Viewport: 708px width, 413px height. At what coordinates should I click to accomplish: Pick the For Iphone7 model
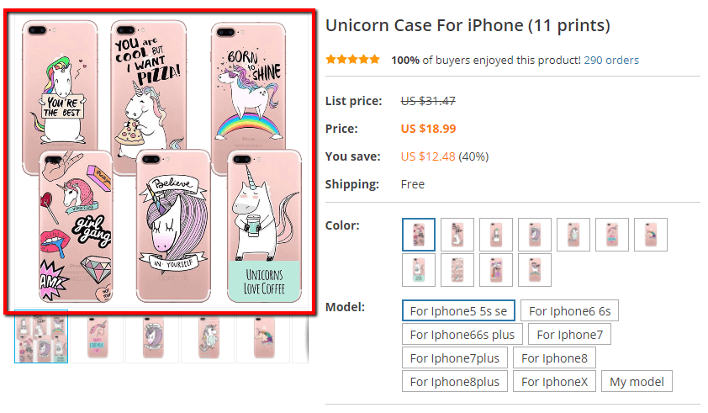(x=570, y=335)
